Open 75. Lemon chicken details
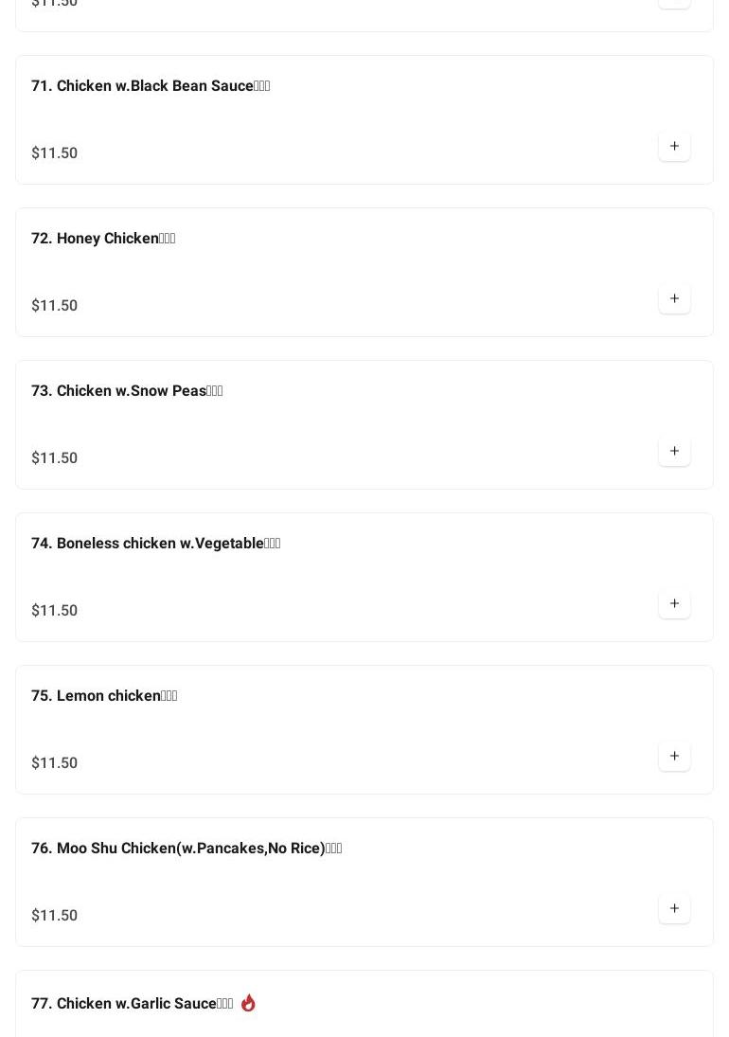 click(x=104, y=696)
